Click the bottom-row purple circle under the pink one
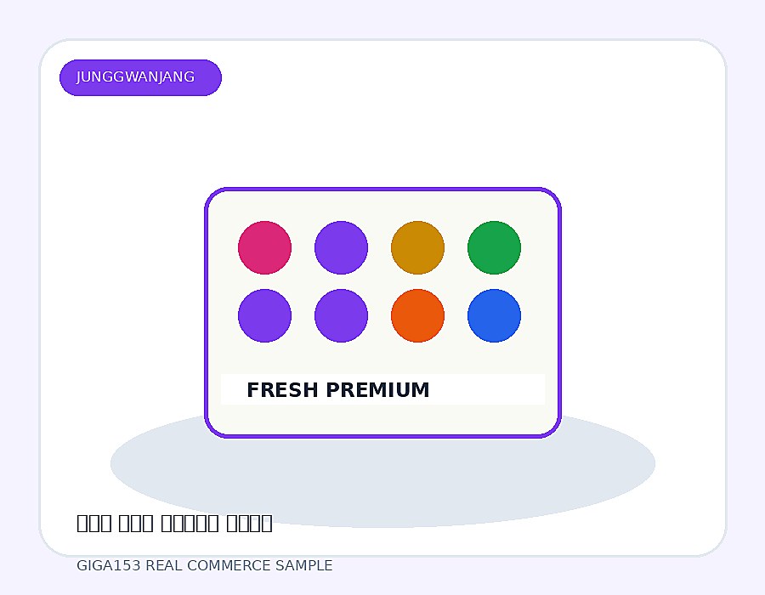This screenshot has width=765, height=595. [265, 315]
